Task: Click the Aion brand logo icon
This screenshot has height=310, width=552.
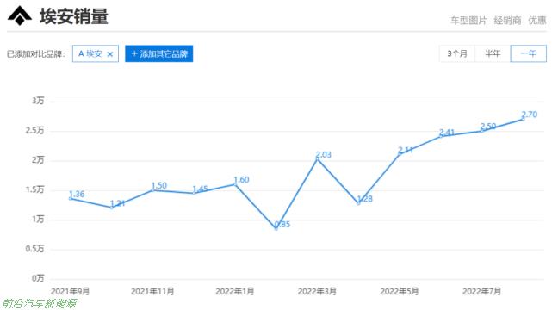Action: 20,15
